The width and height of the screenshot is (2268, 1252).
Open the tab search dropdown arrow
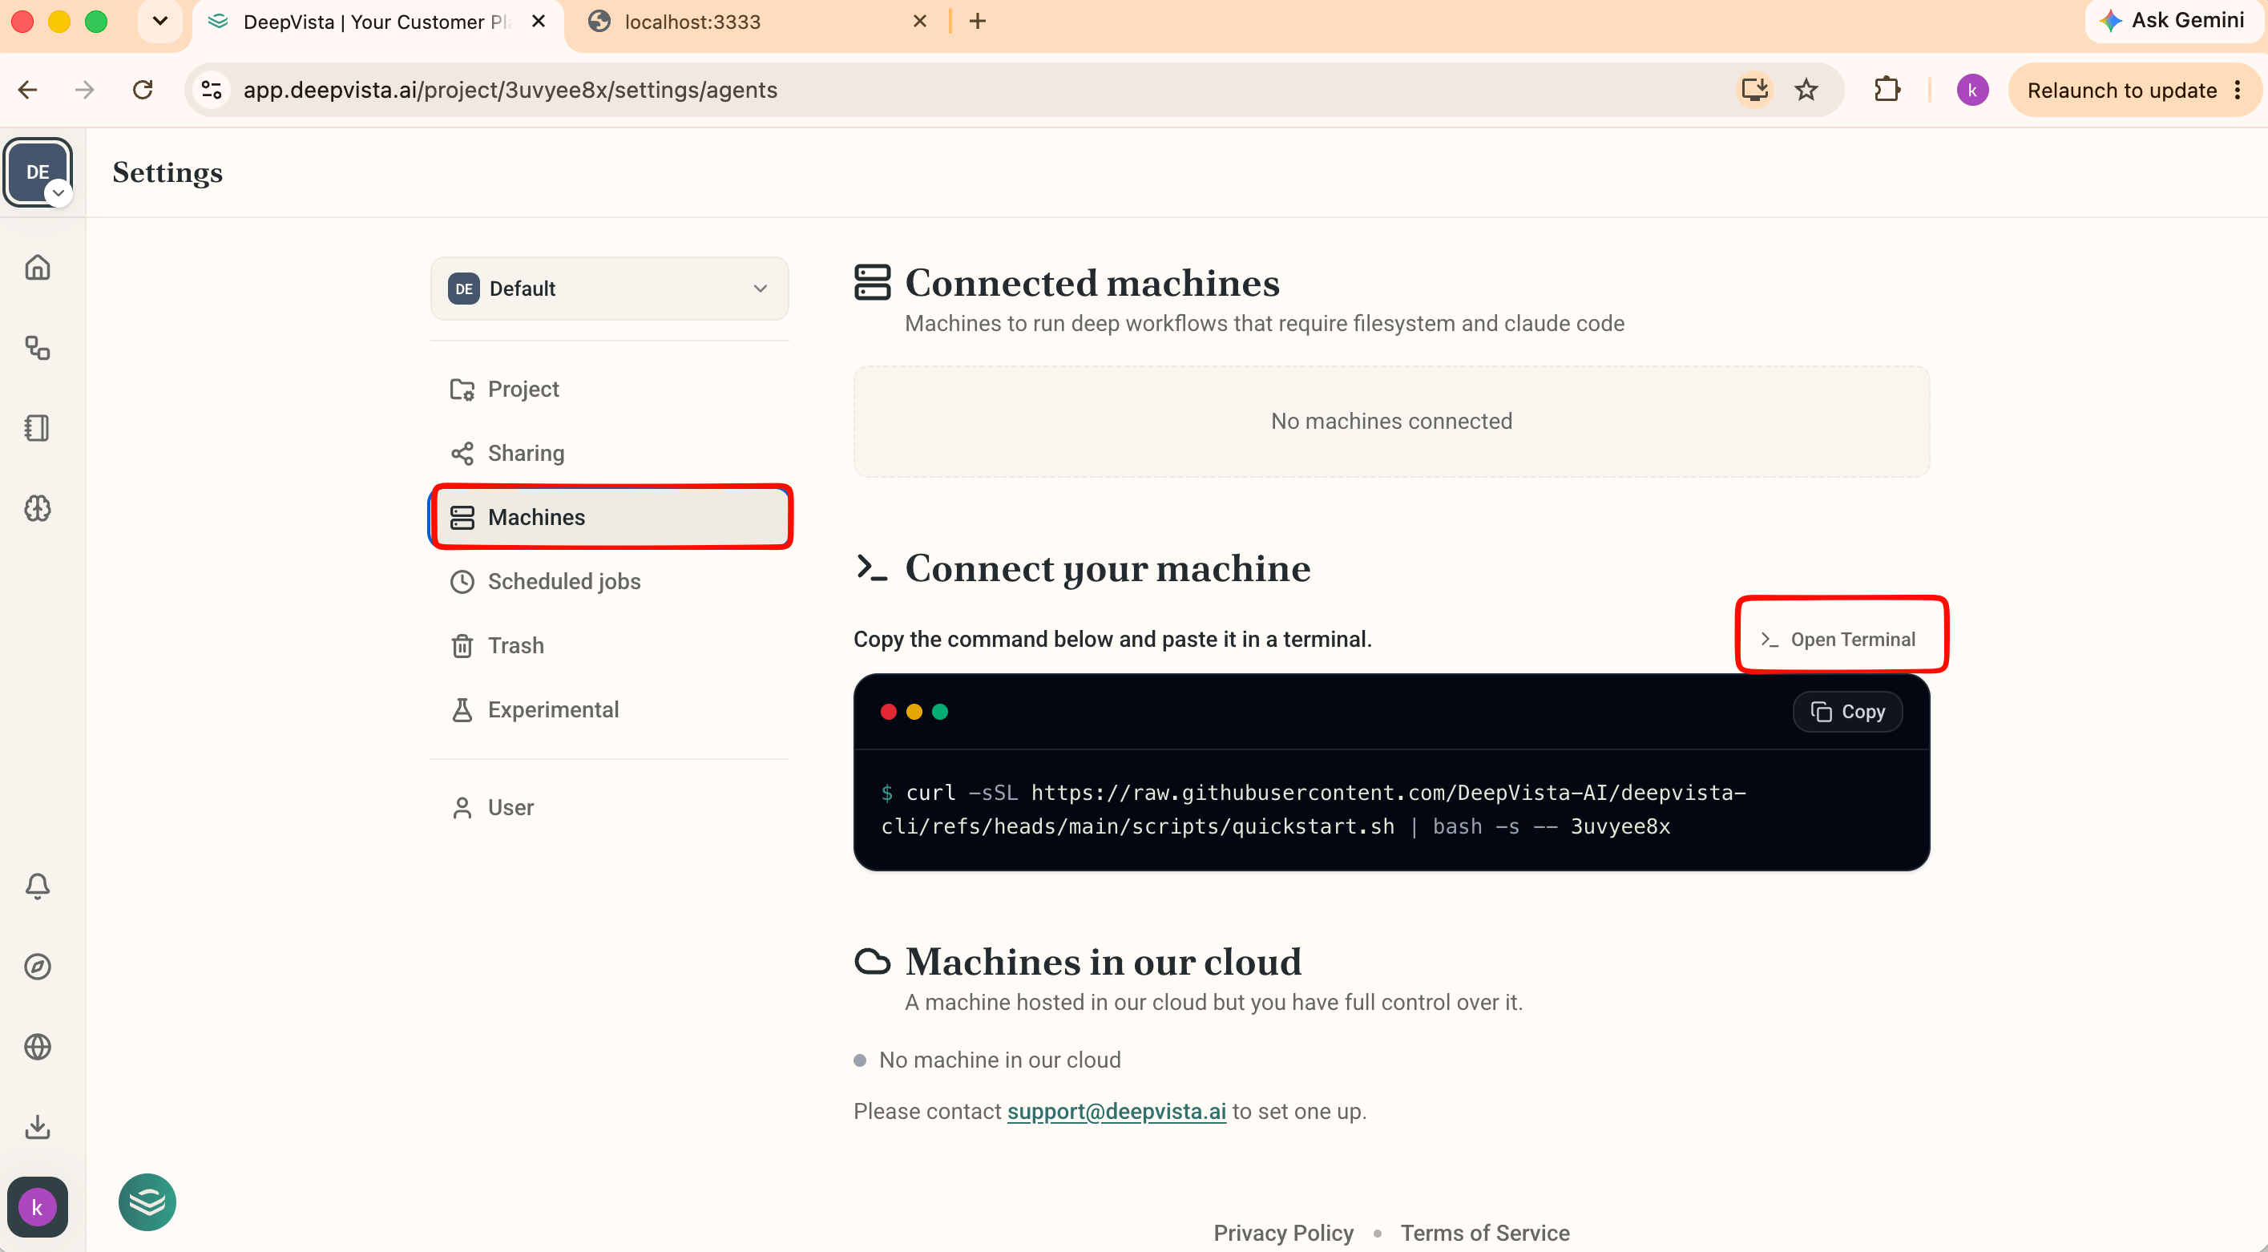coord(159,20)
